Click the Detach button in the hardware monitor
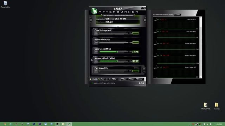 [x=177, y=15]
